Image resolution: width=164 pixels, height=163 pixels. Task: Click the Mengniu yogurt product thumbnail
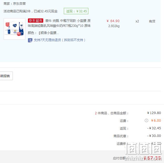click(x=15, y=29)
